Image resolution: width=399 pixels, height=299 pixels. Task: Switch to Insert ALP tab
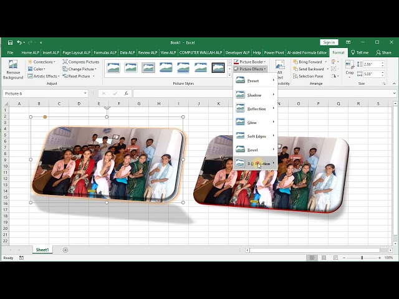pos(51,52)
